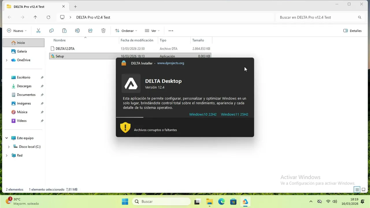
Task: Open the Ordenar sort dropdown
Action: coord(126,31)
